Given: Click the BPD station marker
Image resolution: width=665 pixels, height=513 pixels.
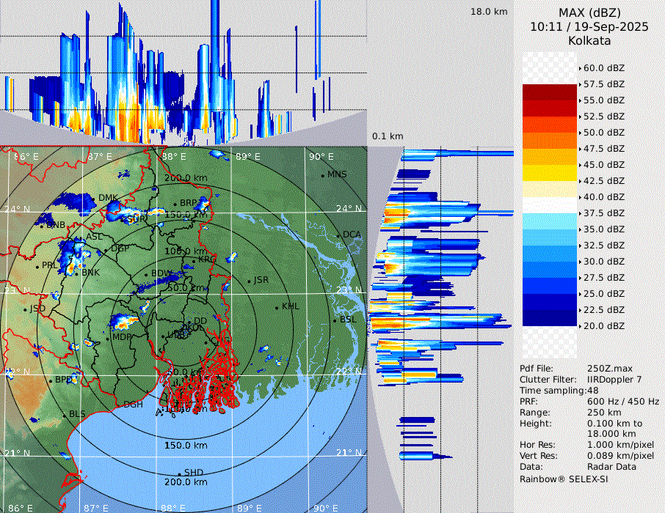Looking at the screenshot, I should click(x=51, y=380).
